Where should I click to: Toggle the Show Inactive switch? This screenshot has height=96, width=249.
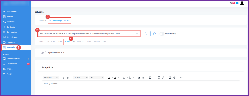coord(162,34)
